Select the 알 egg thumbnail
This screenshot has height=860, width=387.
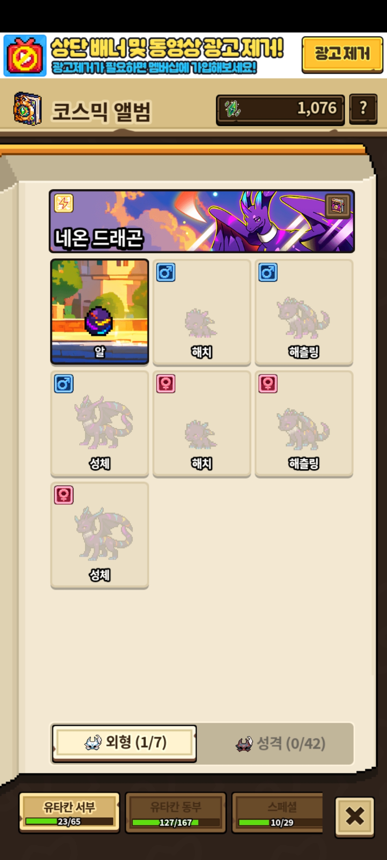click(x=100, y=312)
